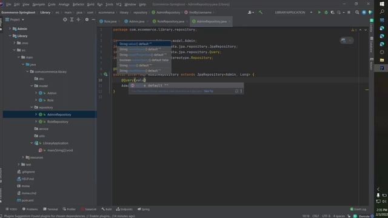Image resolution: width=388 pixels, height=218 pixels.
Task: Click the gutter implementation icon on line 9
Action: click(105, 74)
